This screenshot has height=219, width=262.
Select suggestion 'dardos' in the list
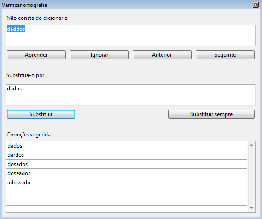pyautogui.click(x=127, y=155)
